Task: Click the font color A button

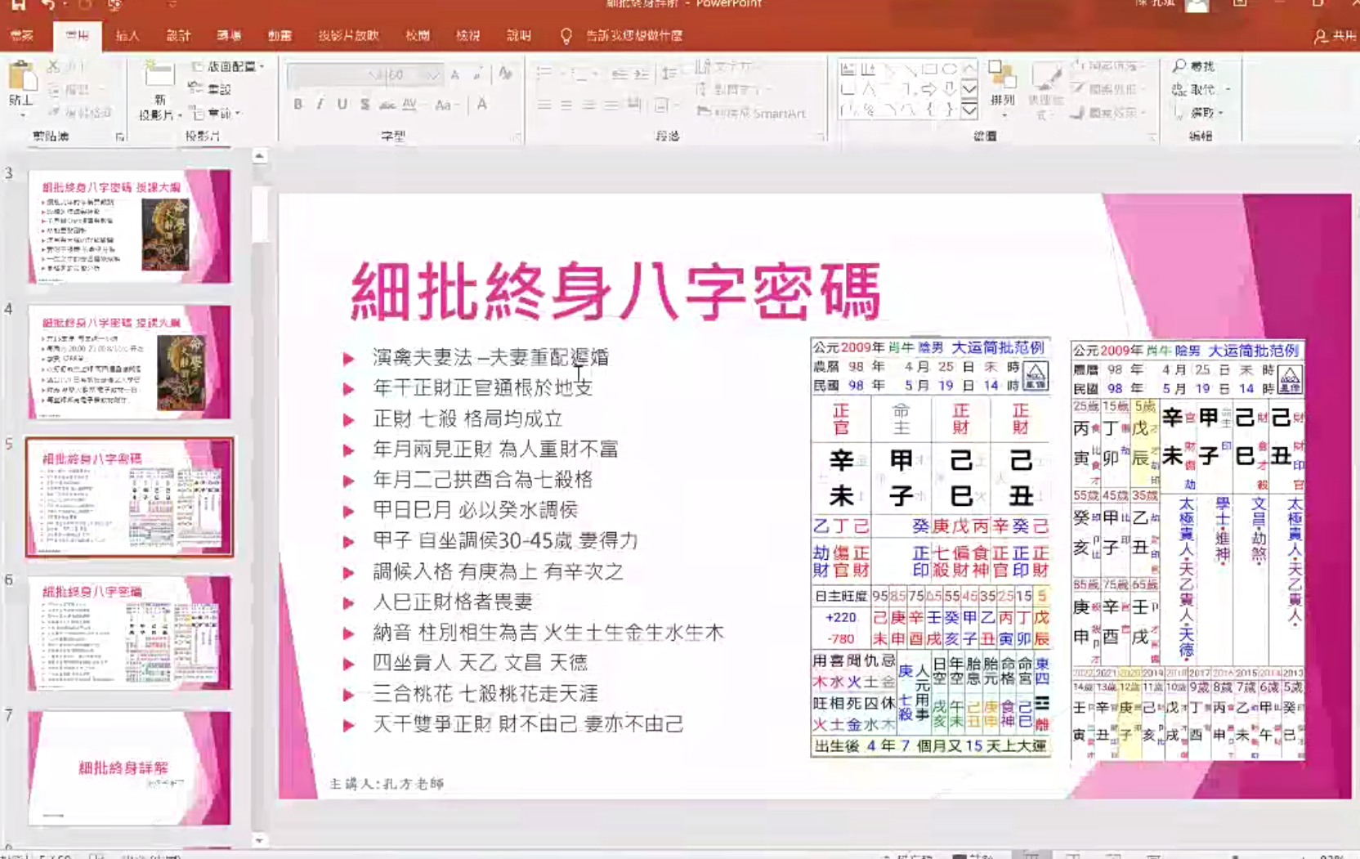Action: click(x=482, y=105)
